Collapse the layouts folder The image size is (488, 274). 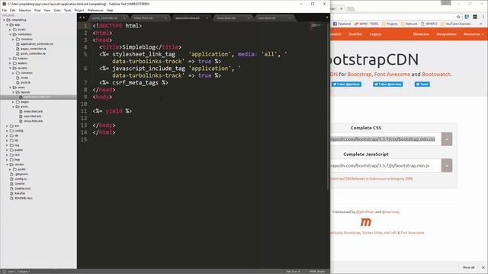14,92
